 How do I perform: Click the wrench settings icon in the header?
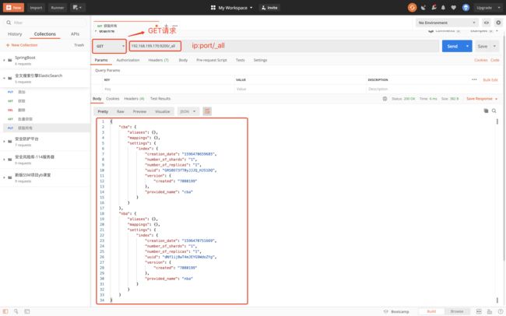[434, 8]
